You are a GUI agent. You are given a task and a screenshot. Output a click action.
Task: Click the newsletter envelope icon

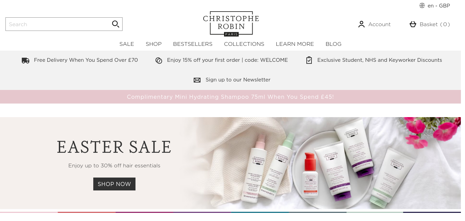coord(197,80)
